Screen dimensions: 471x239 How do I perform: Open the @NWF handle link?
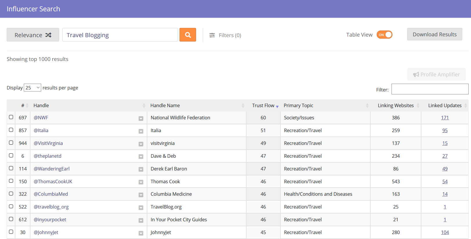click(x=41, y=118)
